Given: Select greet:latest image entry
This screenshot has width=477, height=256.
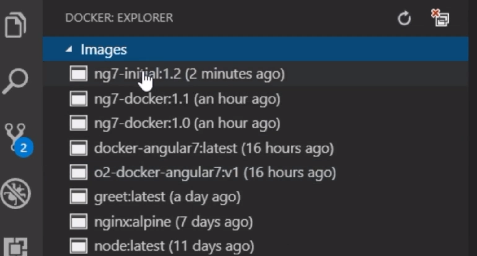Looking at the screenshot, I should pyautogui.click(x=256, y=197).
